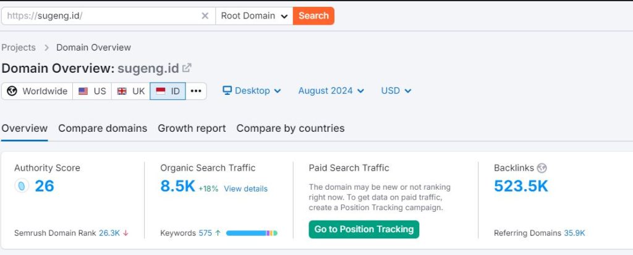
Task: Open the Referring Domains 35.9K link
Action: click(574, 233)
